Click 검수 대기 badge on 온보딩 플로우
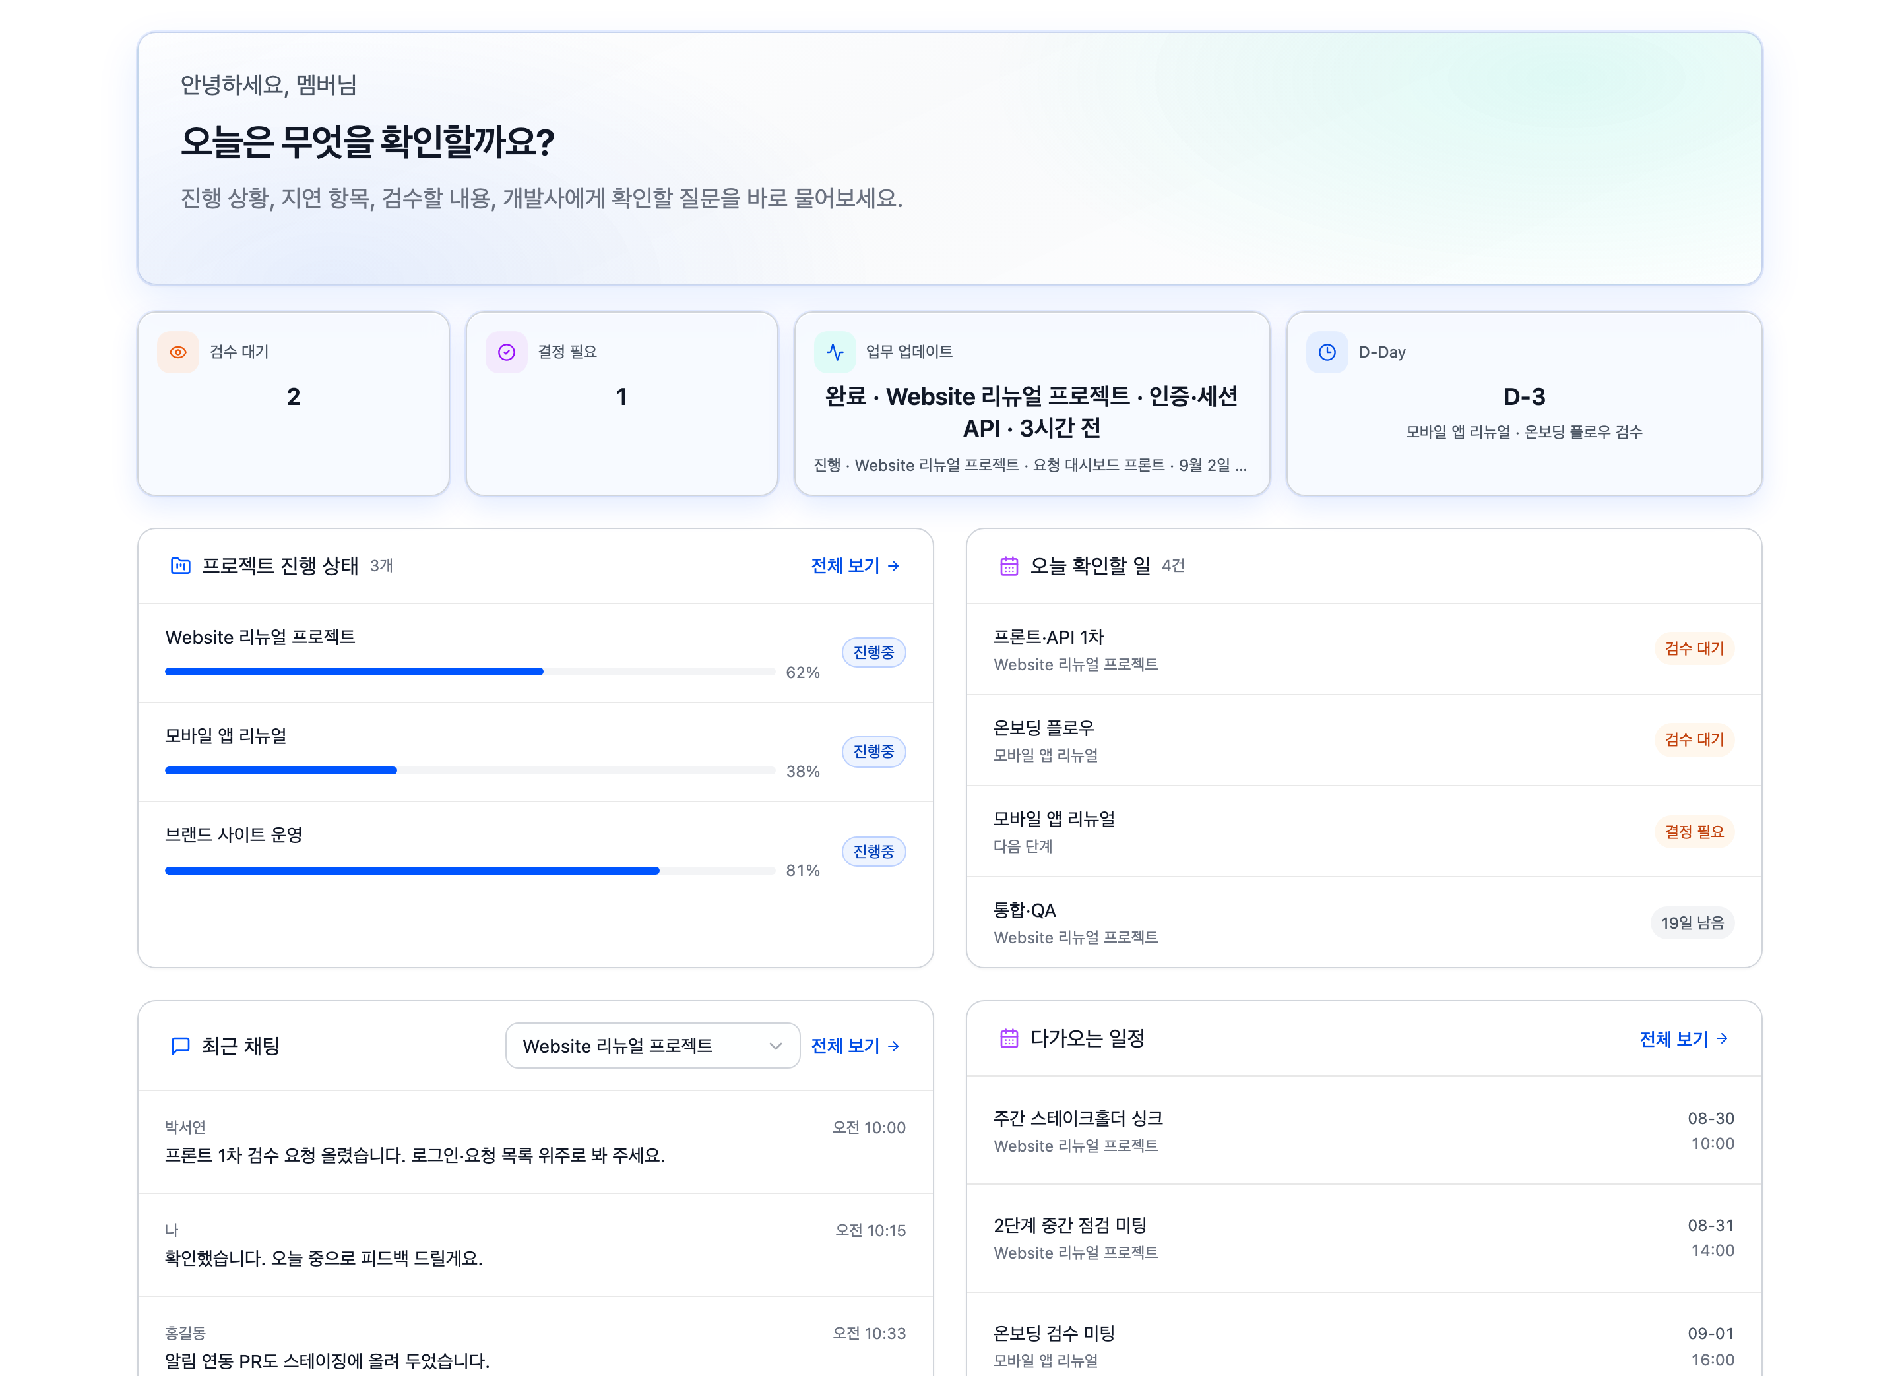 coord(1694,739)
